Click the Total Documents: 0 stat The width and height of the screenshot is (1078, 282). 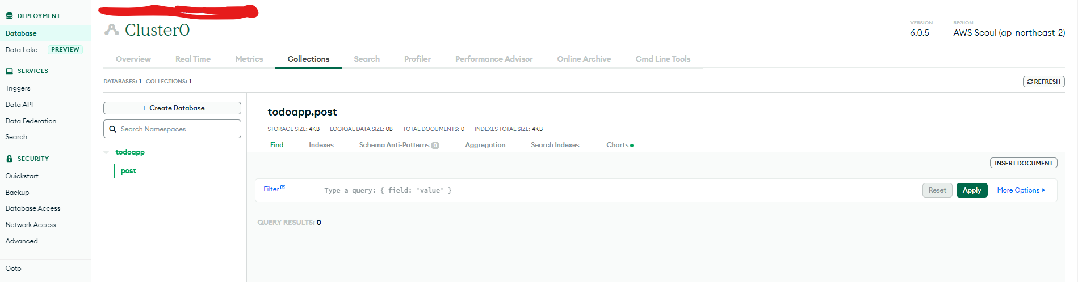tap(434, 129)
